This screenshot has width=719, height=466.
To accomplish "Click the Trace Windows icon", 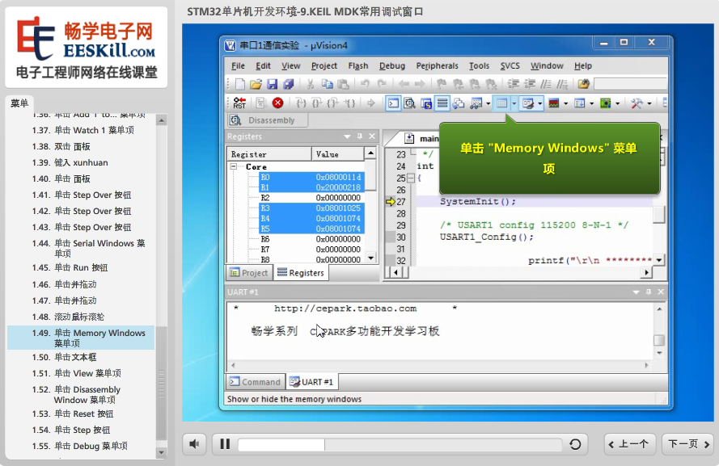I will [x=580, y=103].
